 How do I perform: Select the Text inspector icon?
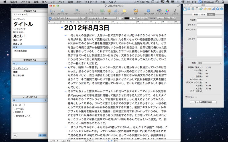(x=197, y=9)
